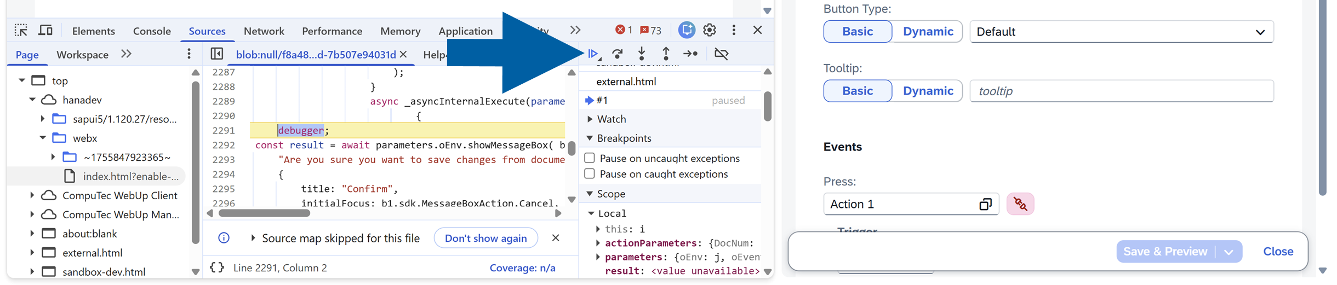The image size is (1337, 285).
Task: Click the copy icon in Action 1 field
Action: [985, 204]
